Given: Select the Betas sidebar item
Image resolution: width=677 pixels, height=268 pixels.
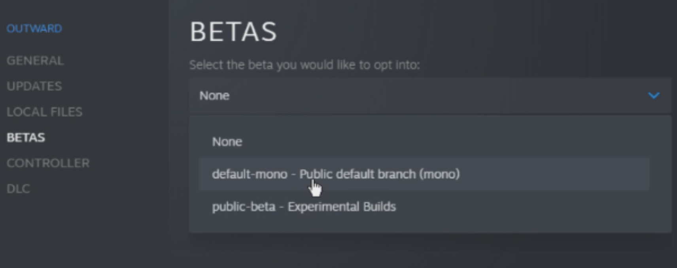Looking at the screenshot, I should point(26,137).
